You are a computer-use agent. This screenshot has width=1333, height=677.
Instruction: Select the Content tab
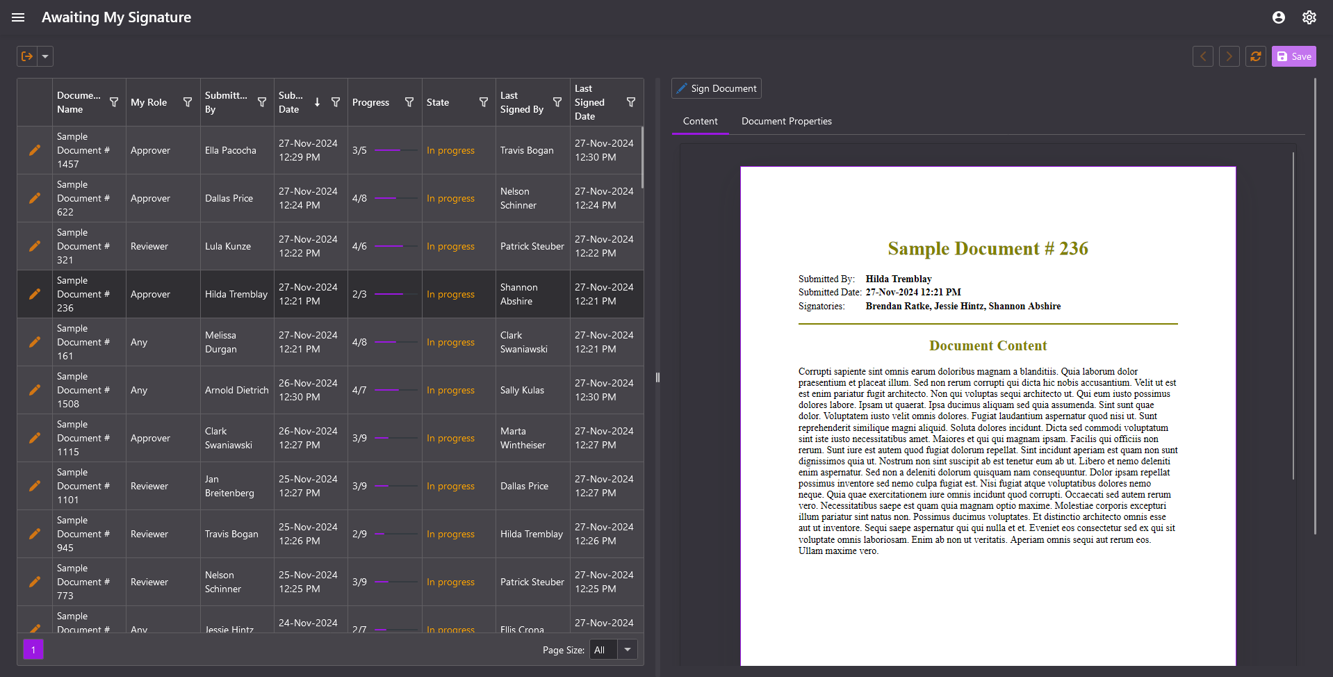point(700,121)
